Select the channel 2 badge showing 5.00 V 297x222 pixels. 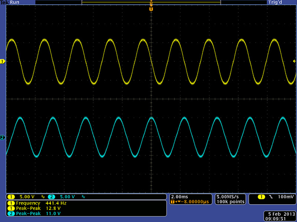coord(62,196)
